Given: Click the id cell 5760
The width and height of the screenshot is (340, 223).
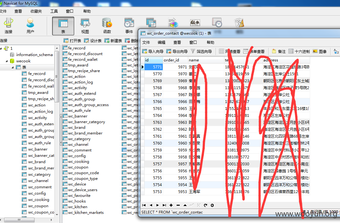Looking at the screenshot, I should tap(154, 143).
